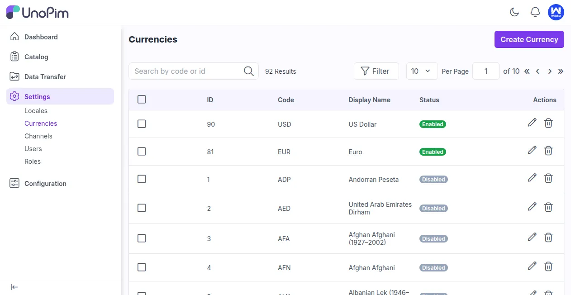Click the edit pencil for USD

[532, 123]
